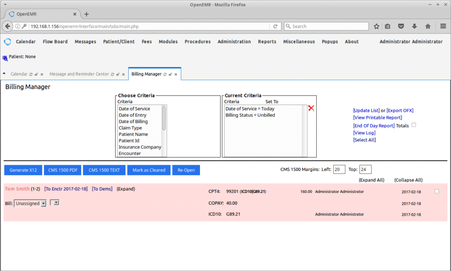
Task: Show site information icon in the URL bar
Action: coord(18,26)
